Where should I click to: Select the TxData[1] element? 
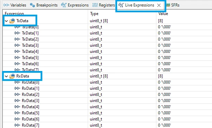pyautogui.click(x=30, y=33)
